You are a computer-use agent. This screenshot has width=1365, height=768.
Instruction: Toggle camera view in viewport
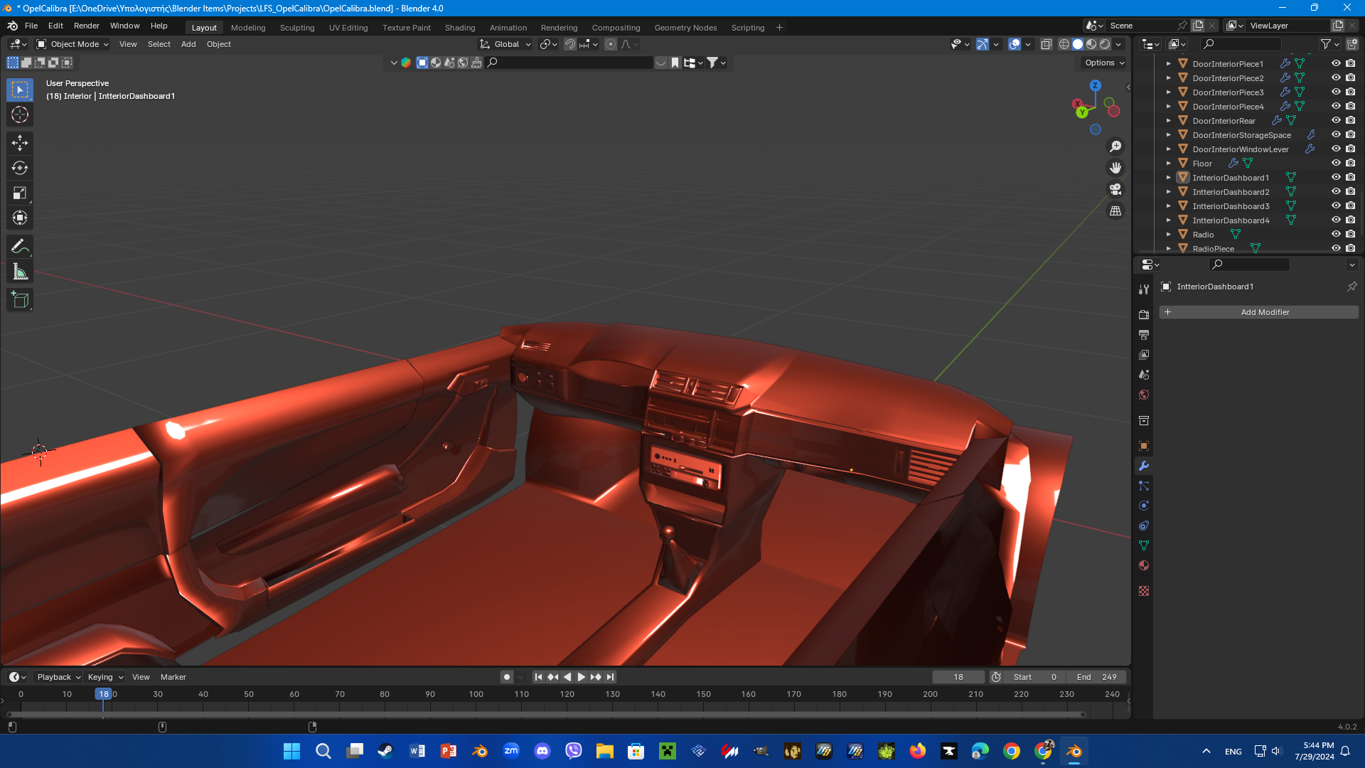(x=1115, y=189)
